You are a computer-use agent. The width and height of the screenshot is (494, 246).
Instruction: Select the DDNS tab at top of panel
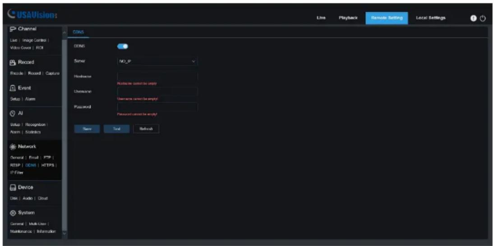[x=78, y=32]
